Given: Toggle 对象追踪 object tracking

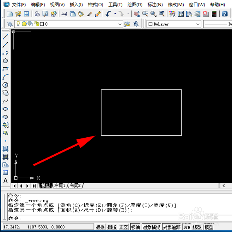Looking at the screenshot, I should tap(172, 227).
